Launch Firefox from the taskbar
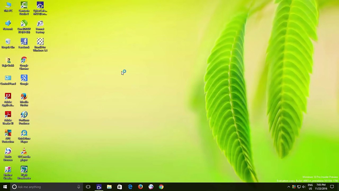Screen dimensions: 339x191 [140, 187]
